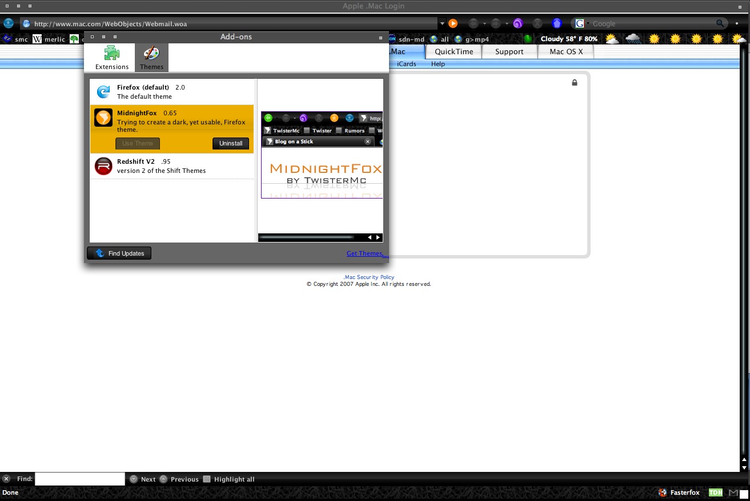Click the Redshift V2 theme icon
The height and width of the screenshot is (501, 750).
pyautogui.click(x=103, y=166)
